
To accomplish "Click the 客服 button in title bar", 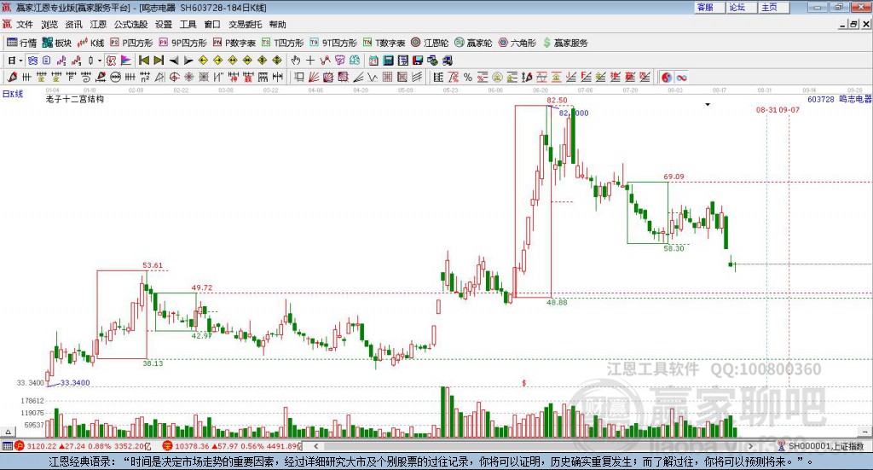I will coord(708,7).
